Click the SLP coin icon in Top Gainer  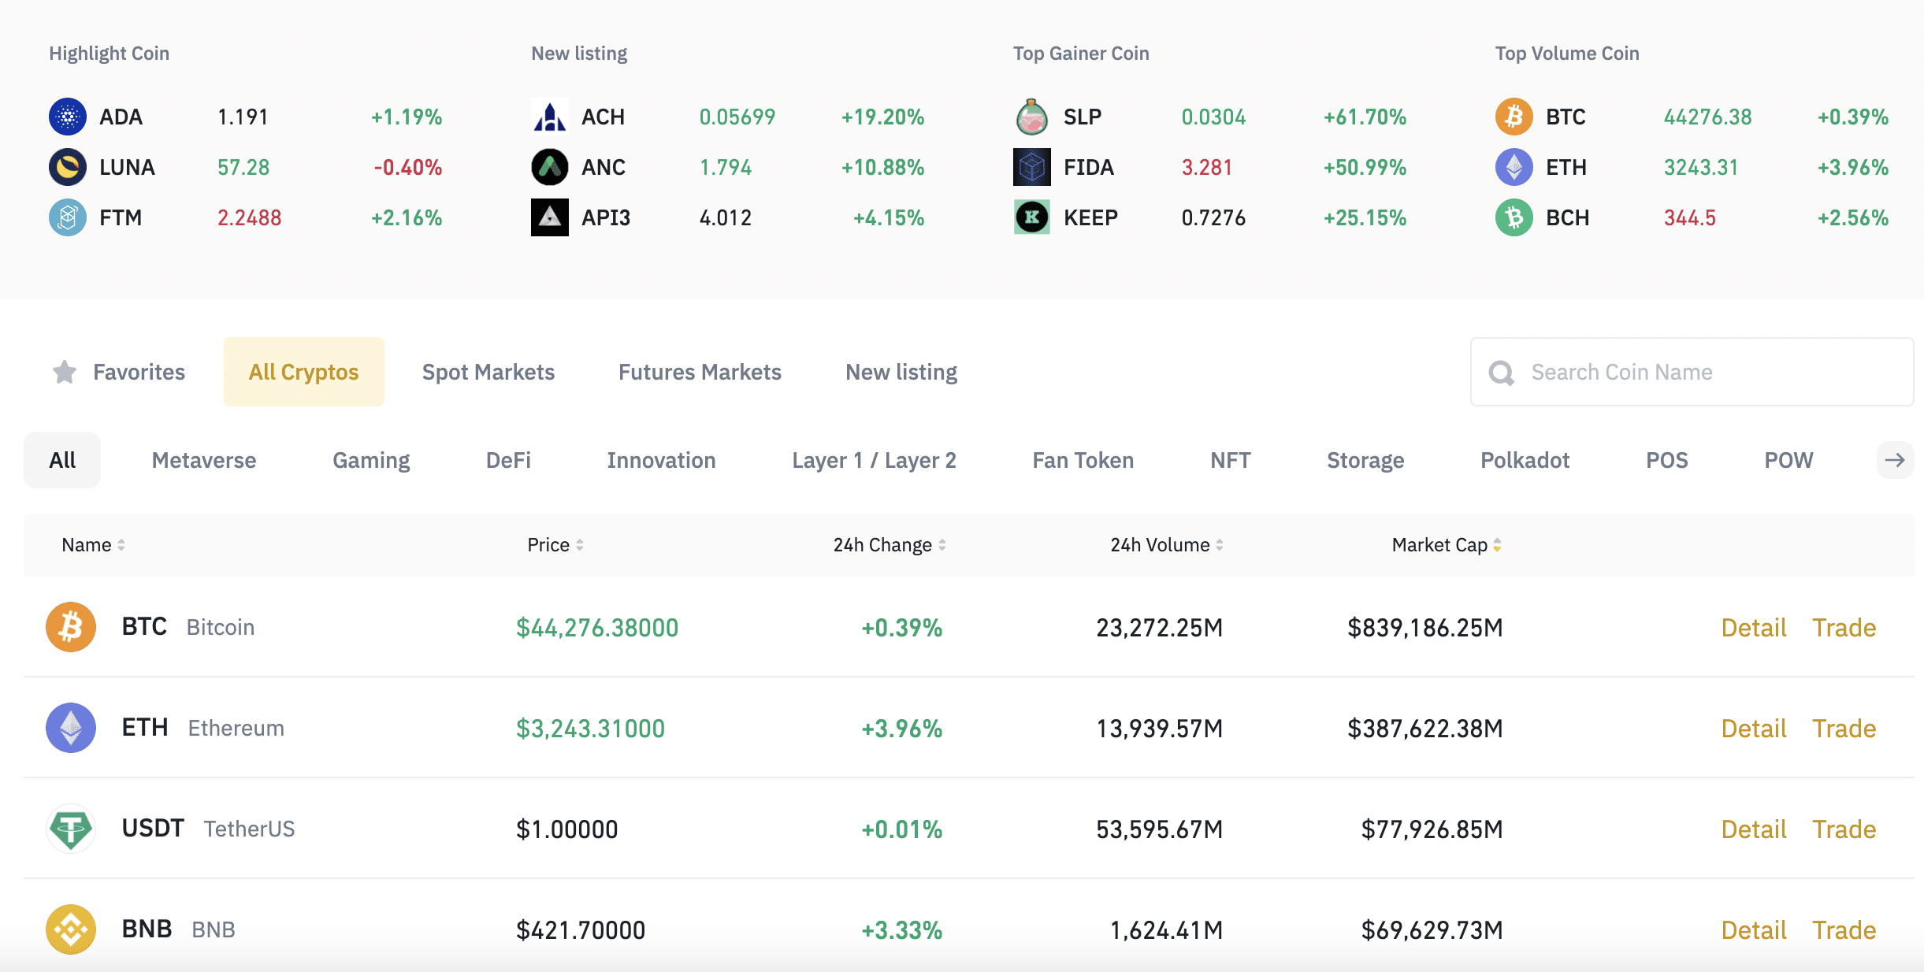click(x=1032, y=117)
